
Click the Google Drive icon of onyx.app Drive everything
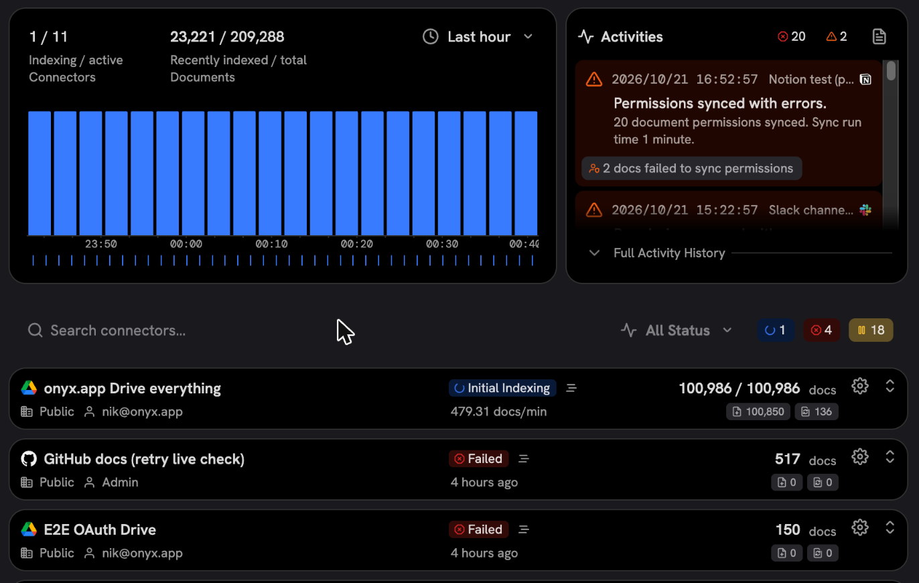click(x=29, y=388)
